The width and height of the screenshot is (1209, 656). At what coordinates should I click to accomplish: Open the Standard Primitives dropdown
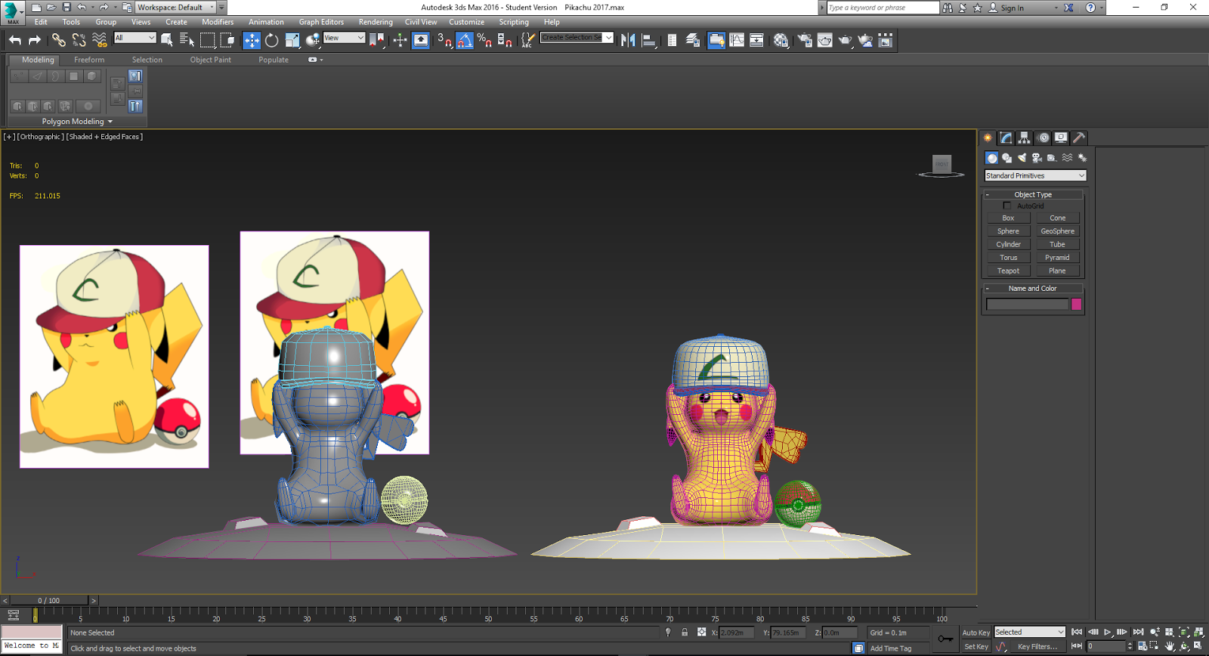1034,175
